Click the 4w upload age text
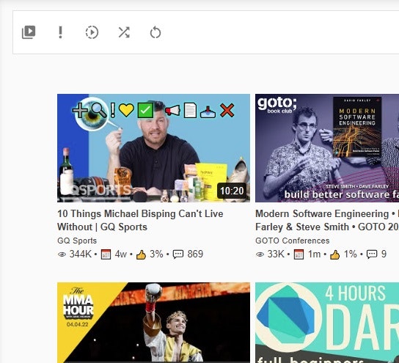399x363 pixels. click(121, 254)
